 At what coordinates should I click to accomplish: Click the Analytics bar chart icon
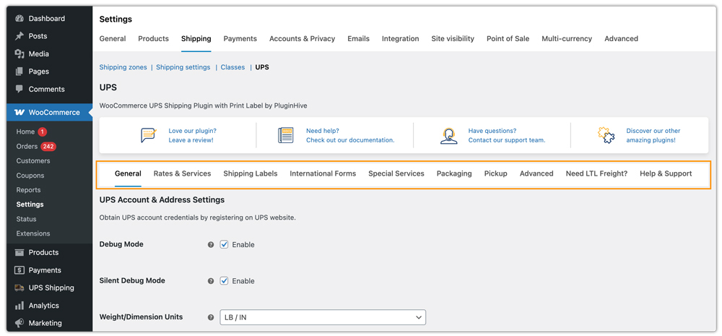[19, 306]
